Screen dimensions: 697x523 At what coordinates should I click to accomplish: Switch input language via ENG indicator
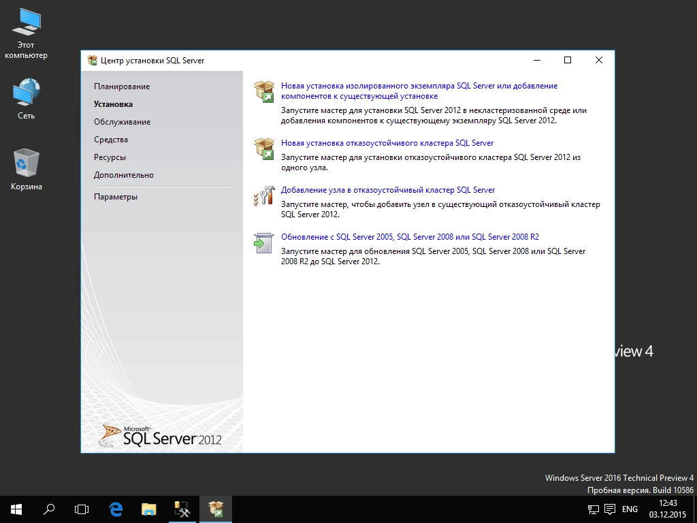tap(630, 509)
